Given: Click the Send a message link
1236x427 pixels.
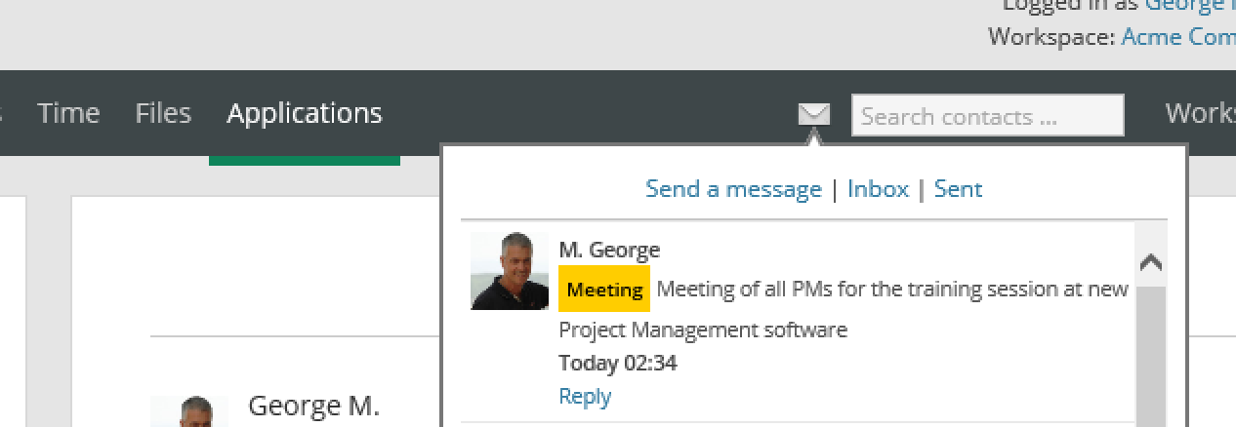Looking at the screenshot, I should (x=733, y=188).
